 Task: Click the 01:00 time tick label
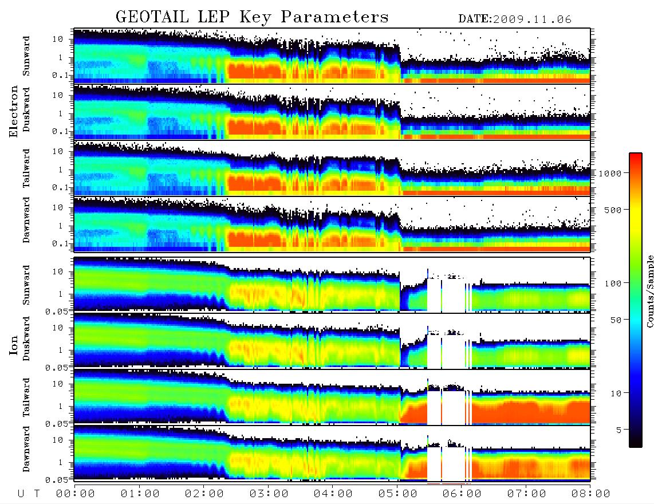click(x=140, y=494)
